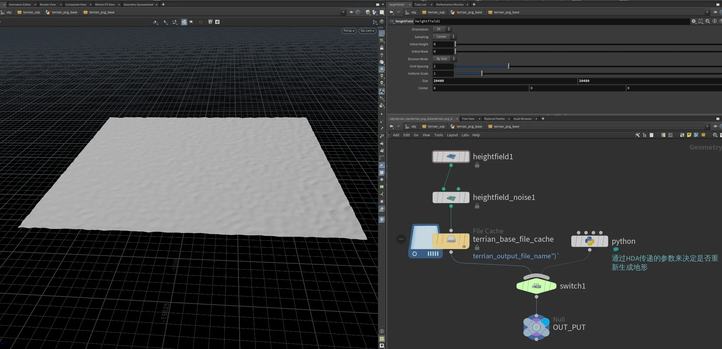The width and height of the screenshot is (722, 349).
Task: Click the padlock icon in the viewport sidebar
Action: click(x=382, y=48)
